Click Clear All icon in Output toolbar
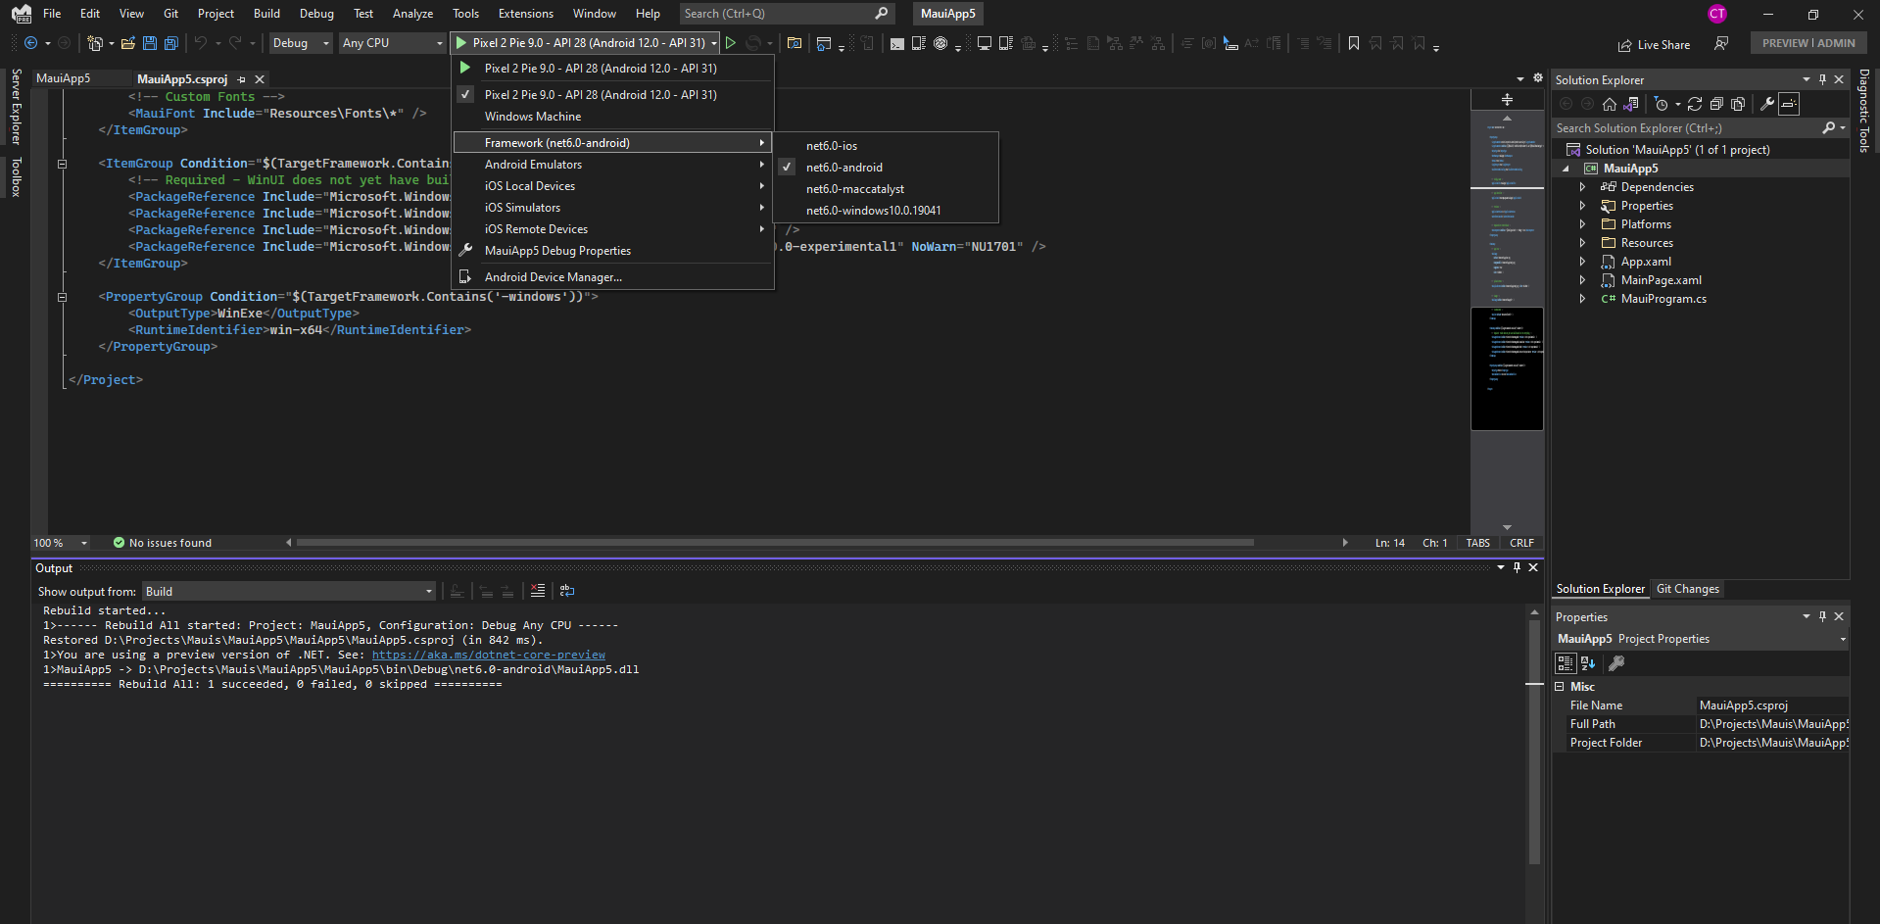Image resolution: width=1880 pixels, height=924 pixels. click(538, 591)
